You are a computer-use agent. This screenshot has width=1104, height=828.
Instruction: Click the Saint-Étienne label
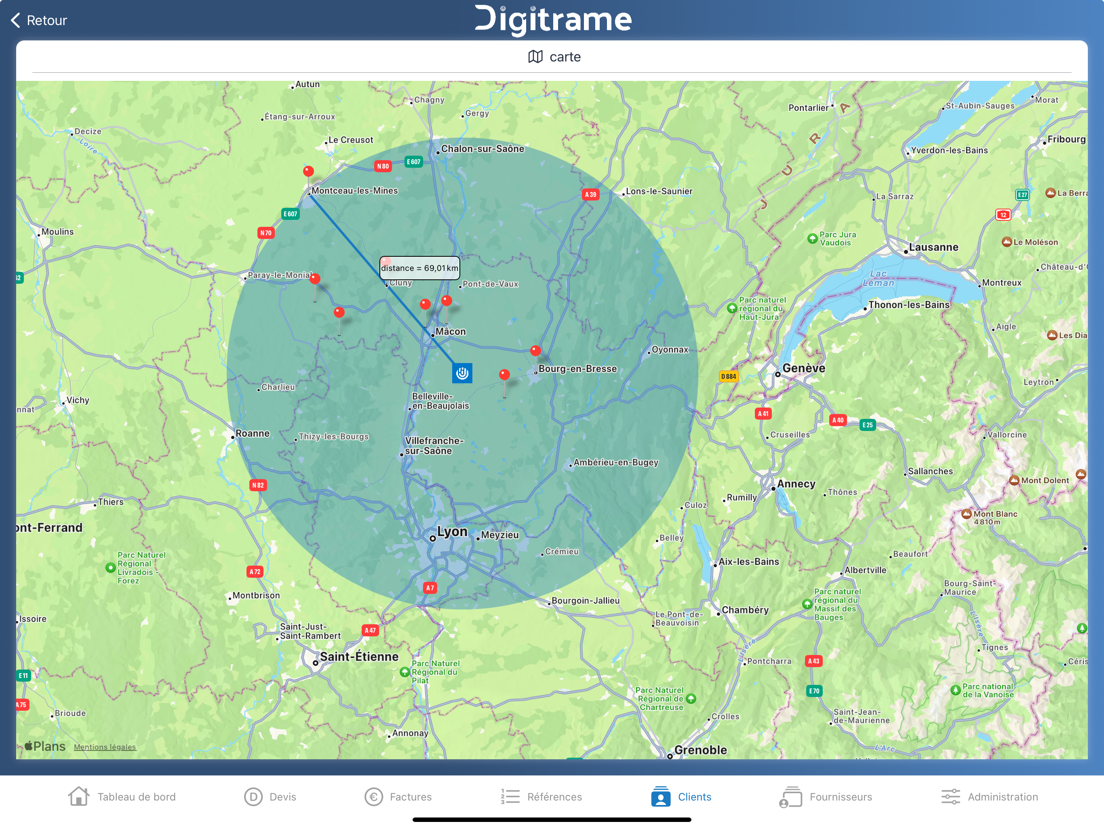(359, 657)
